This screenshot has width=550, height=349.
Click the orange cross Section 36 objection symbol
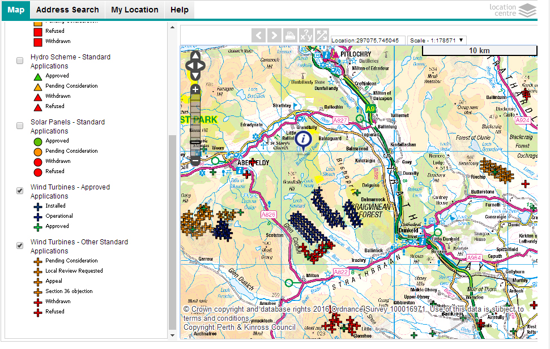(38, 292)
